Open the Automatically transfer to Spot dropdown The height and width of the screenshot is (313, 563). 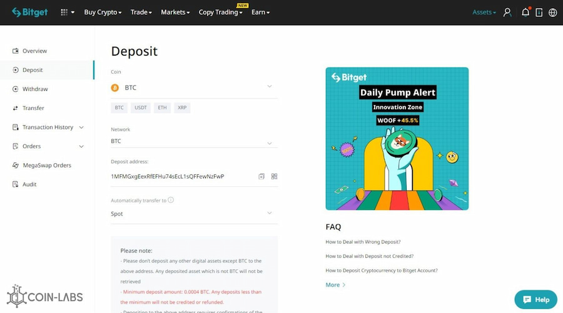[x=195, y=214]
